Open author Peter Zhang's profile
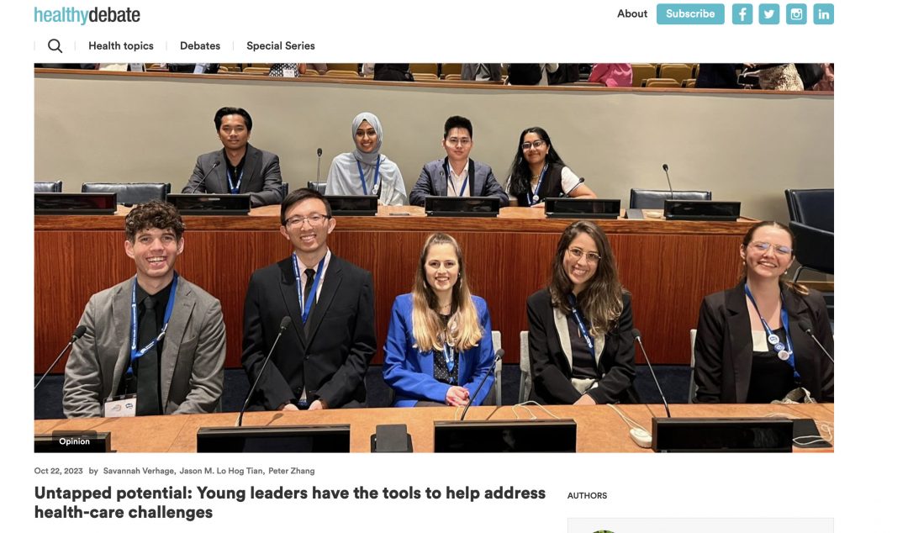The height and width of the screenshot is (533, 908). tap(291, 471)
